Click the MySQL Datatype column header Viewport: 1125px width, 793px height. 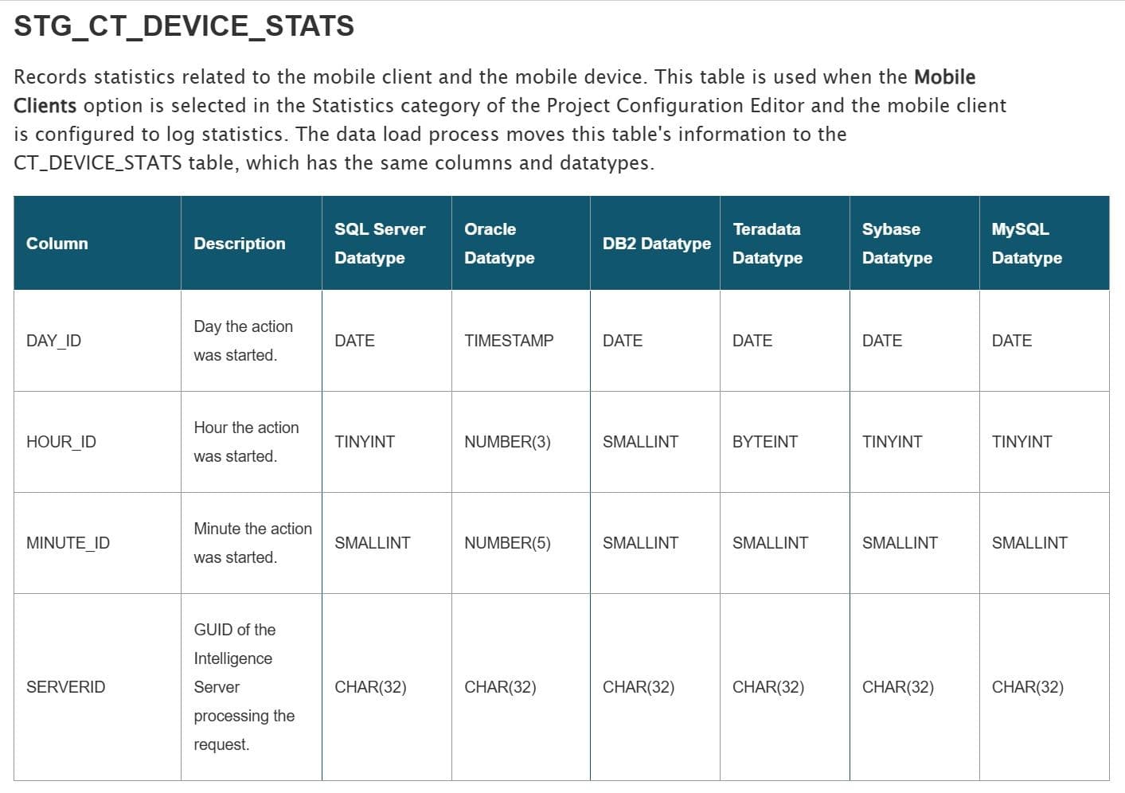pos(1026,244)
